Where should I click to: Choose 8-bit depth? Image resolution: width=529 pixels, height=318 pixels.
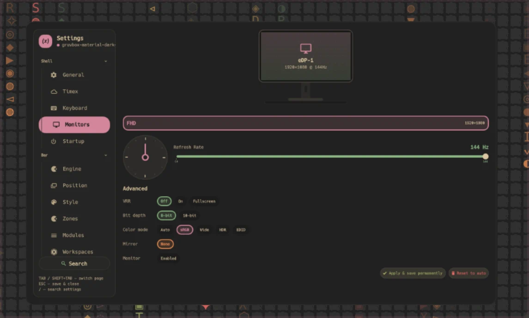pyautogui.click(x=166, y=215)
